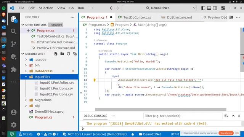Open the File menu
244x137 pixels.
21,8
